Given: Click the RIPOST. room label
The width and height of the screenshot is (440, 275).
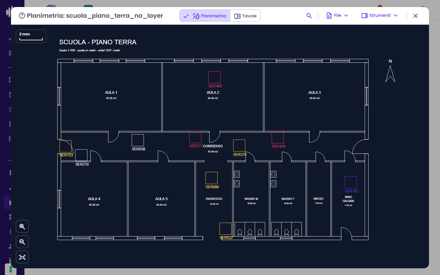Looking at the screenshot, I should coord(319,199).
